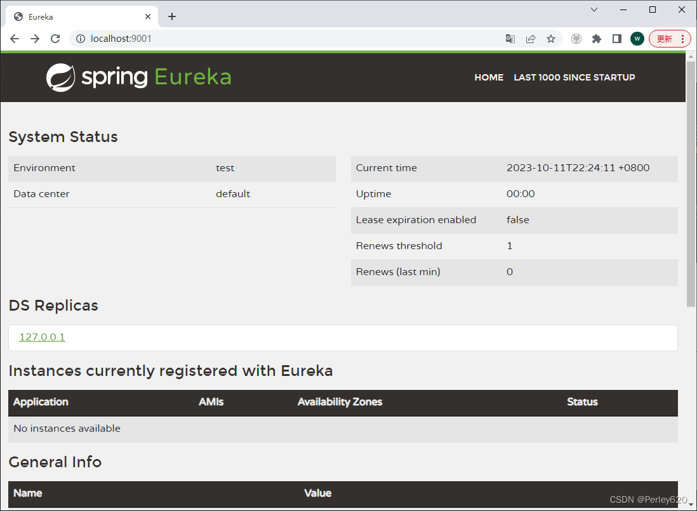Image resolution: width=697 pixels, height=511 pixels.
Task: Maximize the browser window
Action: [x=653, y=10]
